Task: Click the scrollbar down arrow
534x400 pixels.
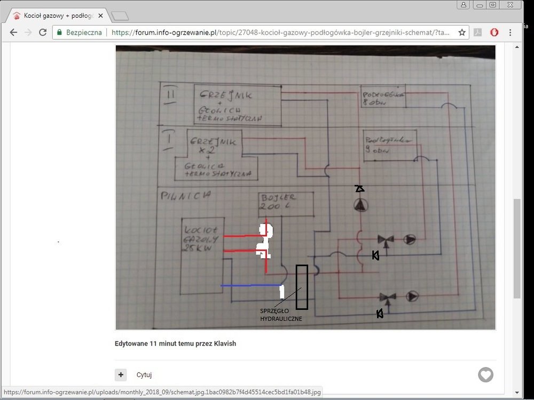Action: tap(517, 392)
